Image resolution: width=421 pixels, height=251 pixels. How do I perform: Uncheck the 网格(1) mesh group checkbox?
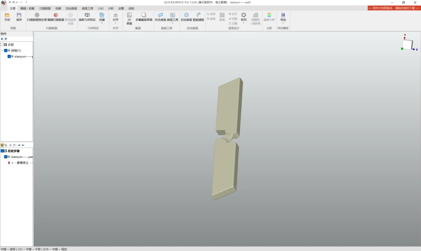(x=6, y=51)
